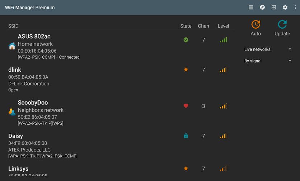Select the ASUS 802ac network name
Image resolution: width=300 pixels, height=181 pixels.
pos(34,36)
